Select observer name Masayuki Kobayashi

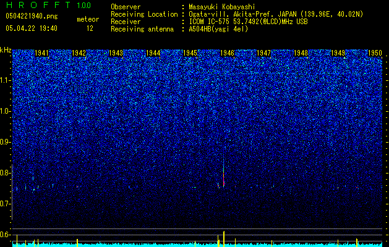click(x=222, y=7)
